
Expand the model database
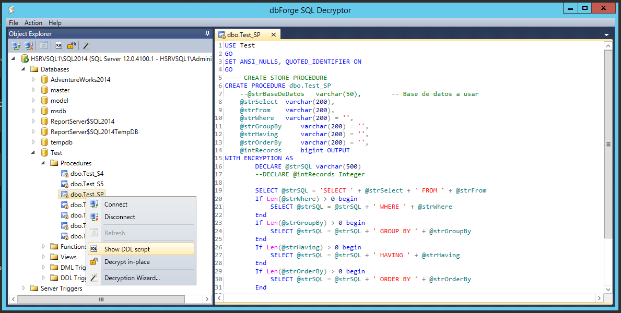pos(34,101)
